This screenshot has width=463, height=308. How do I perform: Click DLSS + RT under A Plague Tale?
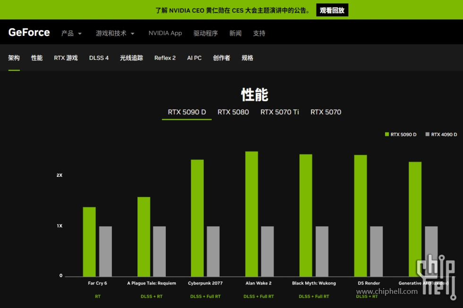(152, 297)
